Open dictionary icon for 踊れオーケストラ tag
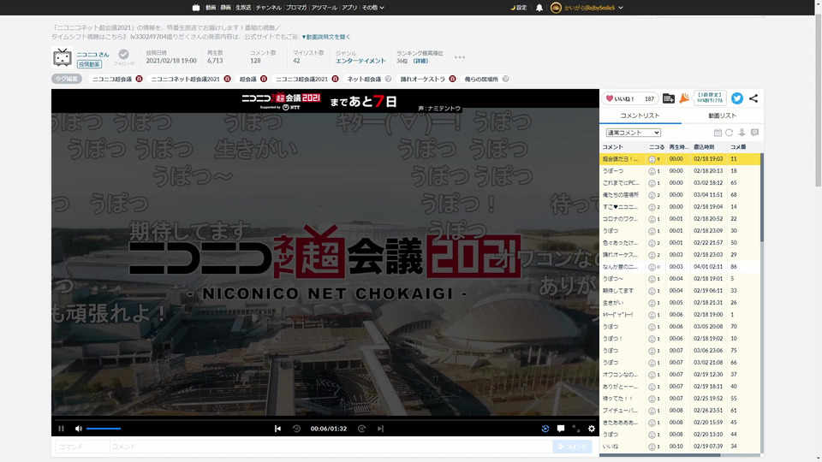The image size is (822, 462). coord(452,79)
